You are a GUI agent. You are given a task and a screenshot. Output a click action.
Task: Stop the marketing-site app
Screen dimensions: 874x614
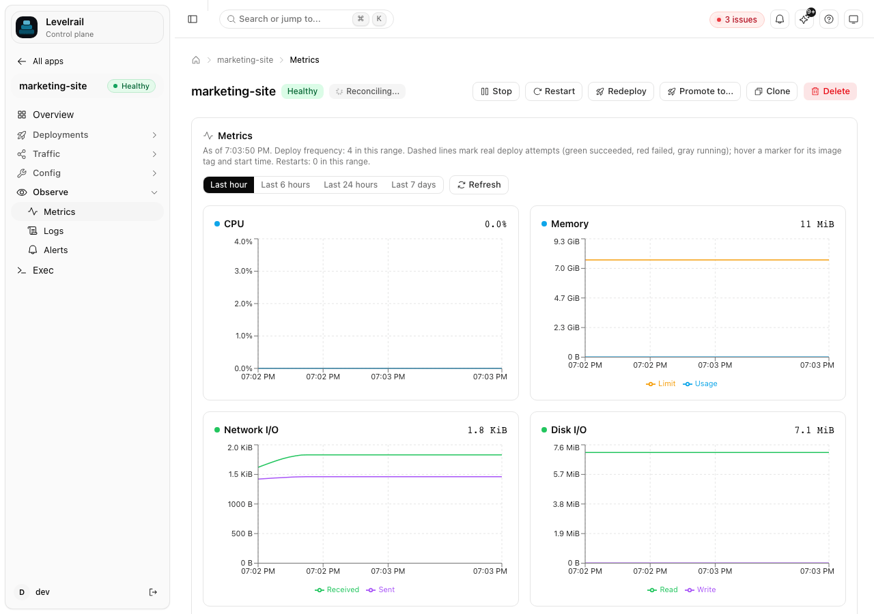coord(496,91)
